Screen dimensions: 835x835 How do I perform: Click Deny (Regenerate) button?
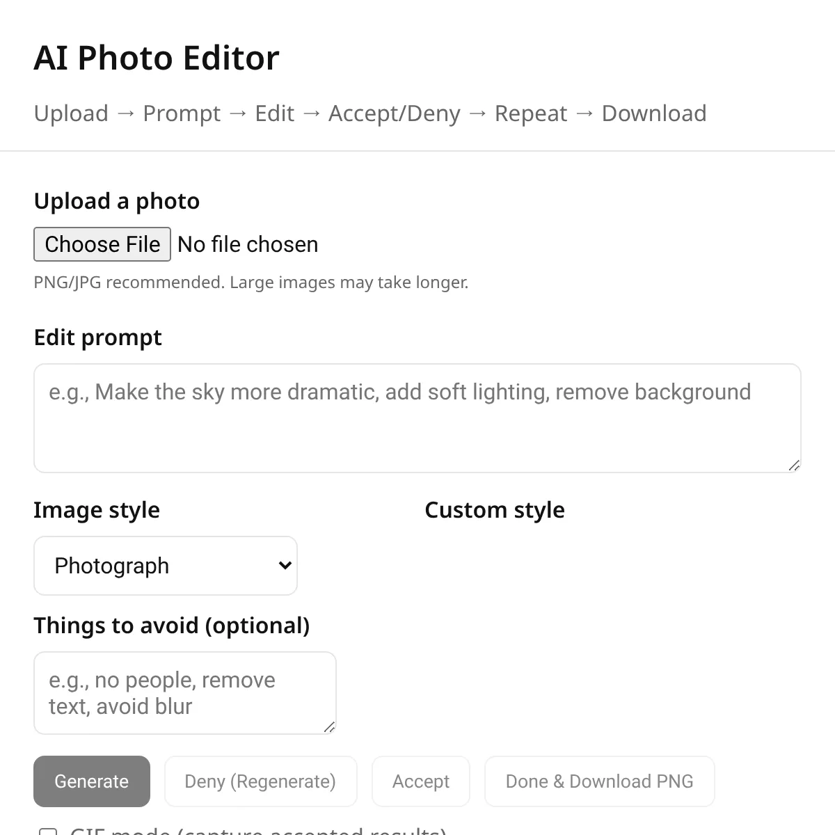pos(260,781)
